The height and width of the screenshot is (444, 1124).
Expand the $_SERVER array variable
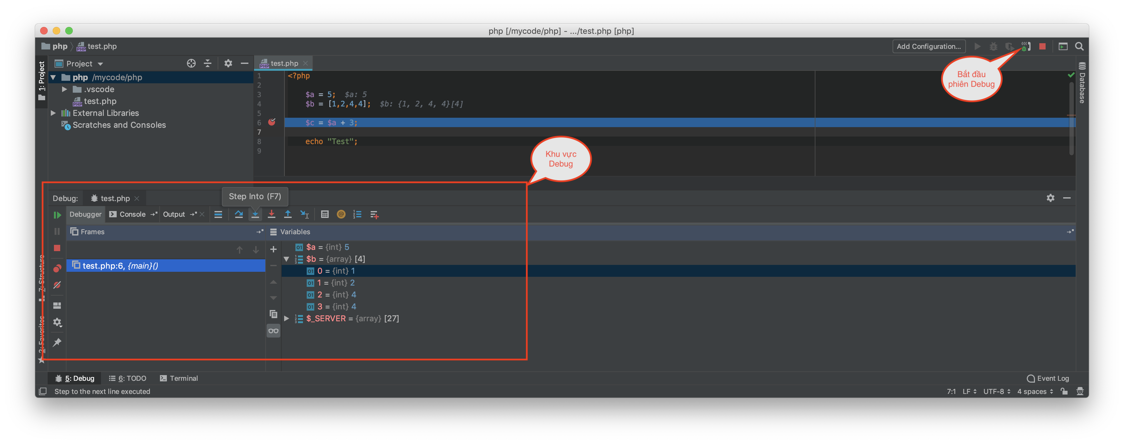[x=287, y=318]
